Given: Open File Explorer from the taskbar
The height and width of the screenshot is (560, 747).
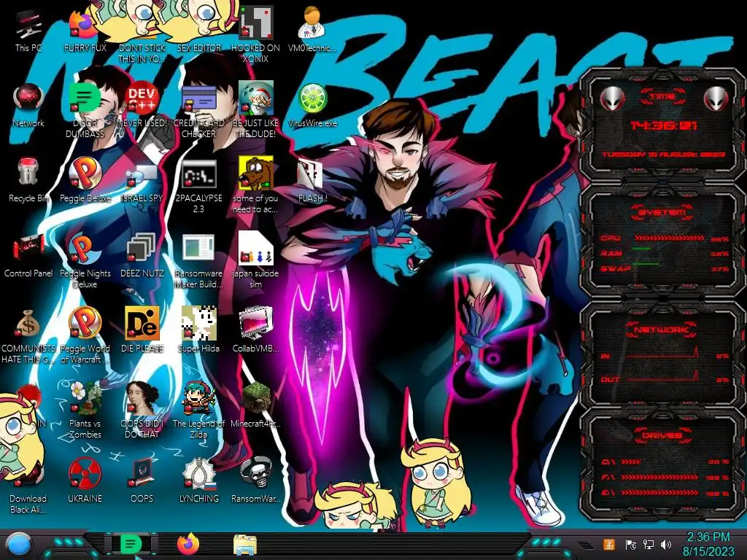Looking at the screenshot, I should pyautogui.click(x=245, y=545).
